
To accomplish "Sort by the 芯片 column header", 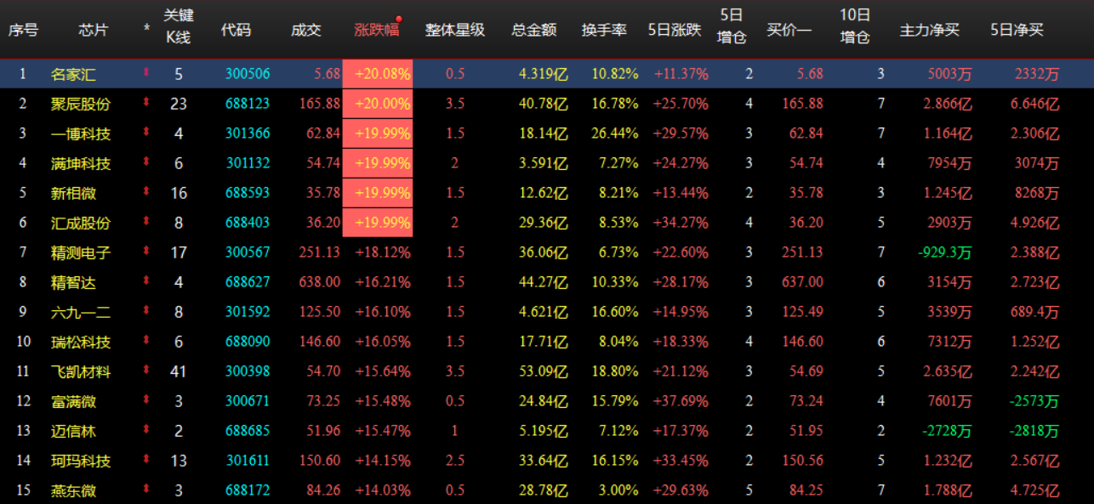I will 94,30.
